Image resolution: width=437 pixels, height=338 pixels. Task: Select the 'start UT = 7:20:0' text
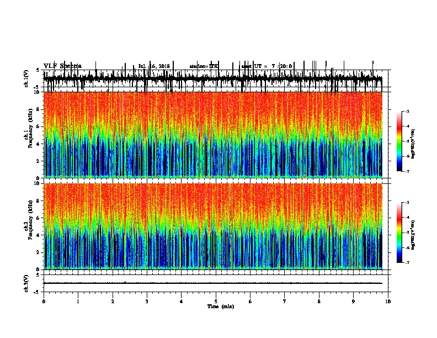point(267,66)
